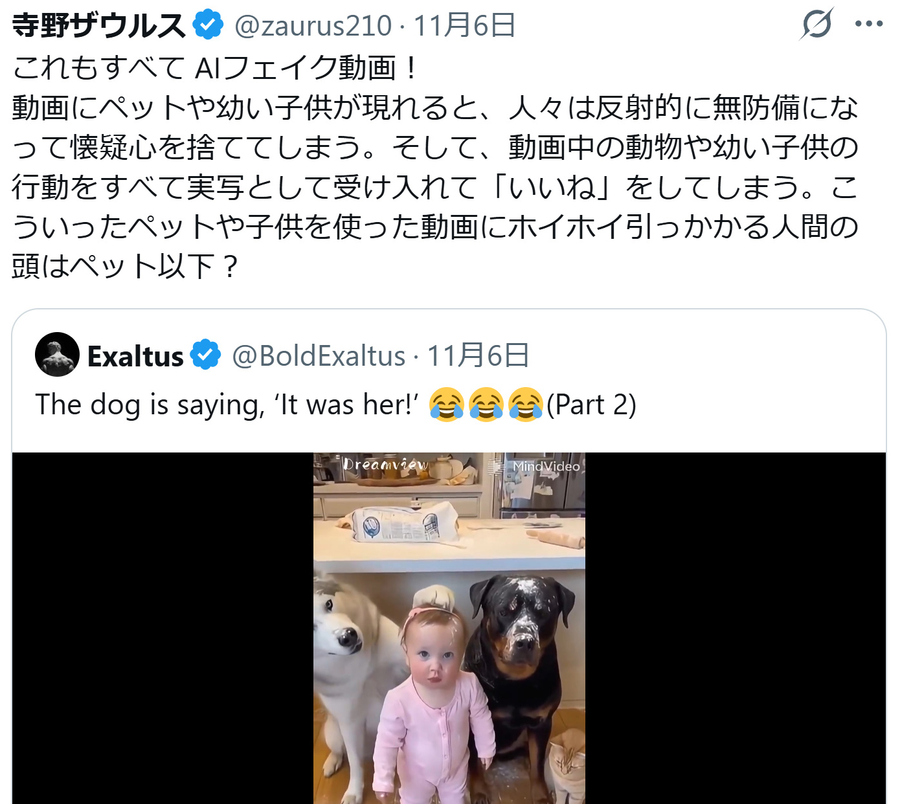The height and width of the screenshot is (804, 902).
Task: Click the blue verified badge beside 寺野ザウルス
Action: coord(208,25)
